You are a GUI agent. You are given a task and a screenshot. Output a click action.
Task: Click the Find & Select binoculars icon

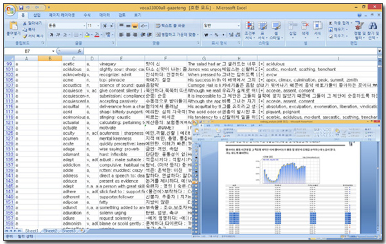tap(372, 26)
